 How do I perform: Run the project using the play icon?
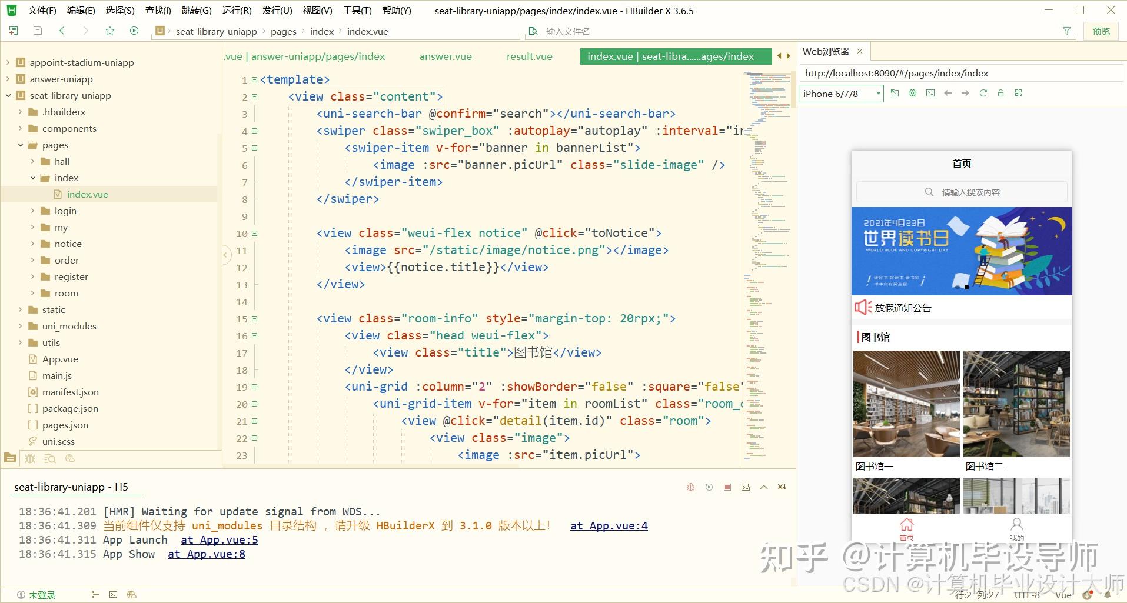point(134,31)
